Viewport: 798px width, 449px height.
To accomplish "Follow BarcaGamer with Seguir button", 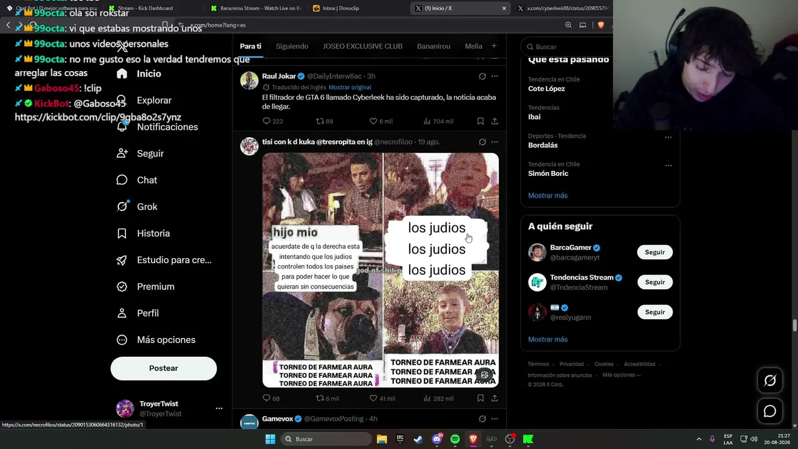I will tap(655, 253).
